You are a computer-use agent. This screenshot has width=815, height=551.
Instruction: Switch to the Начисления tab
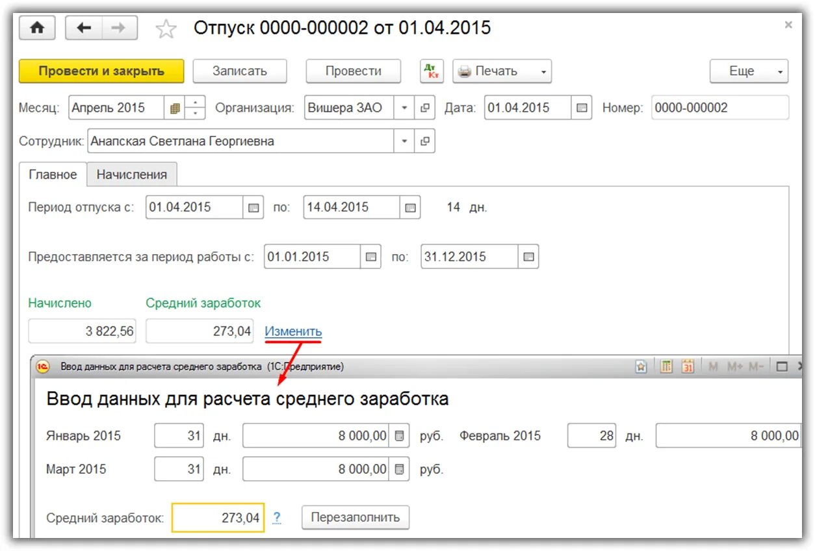tap(132, 174)
